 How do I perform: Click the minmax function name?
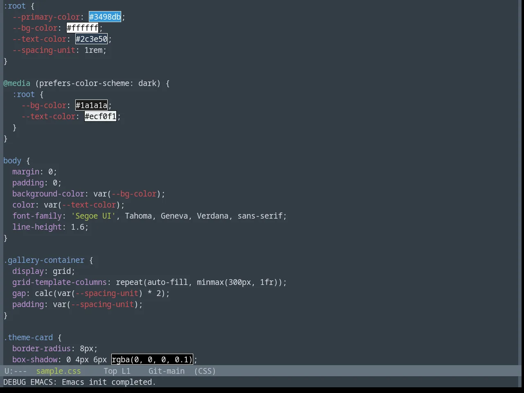click(210, 282)
